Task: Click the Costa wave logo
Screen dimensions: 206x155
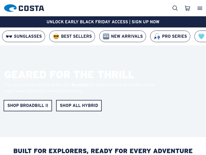Action: 10,8
